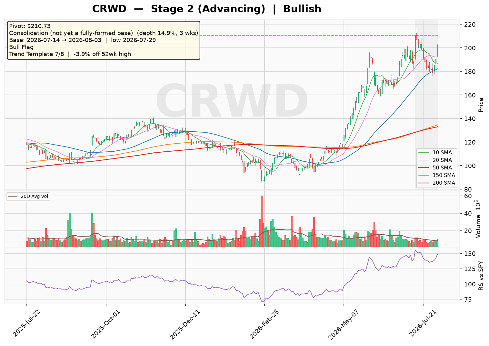The image size is (489, 346).
Task: Click the "Price" axis label
Action: point(481,105)
